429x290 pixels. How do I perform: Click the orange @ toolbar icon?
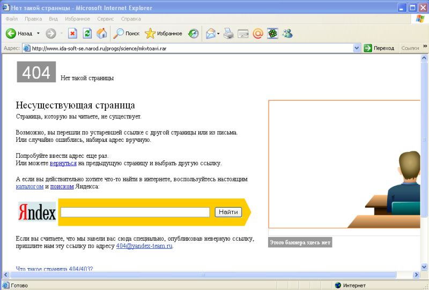[x=258, y=34]
